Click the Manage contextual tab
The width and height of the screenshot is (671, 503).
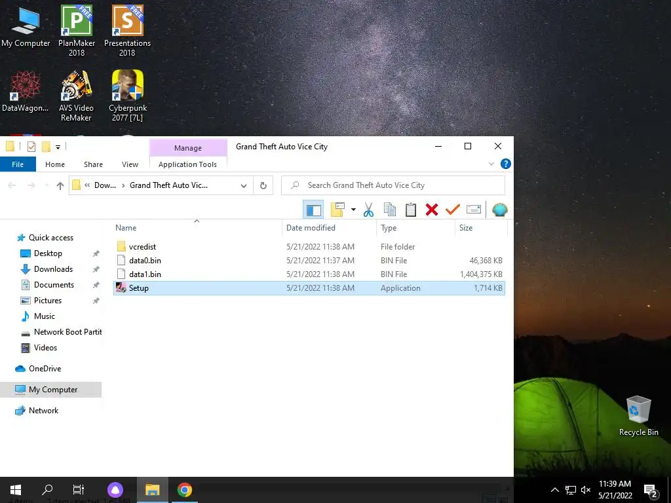point(188,148)
